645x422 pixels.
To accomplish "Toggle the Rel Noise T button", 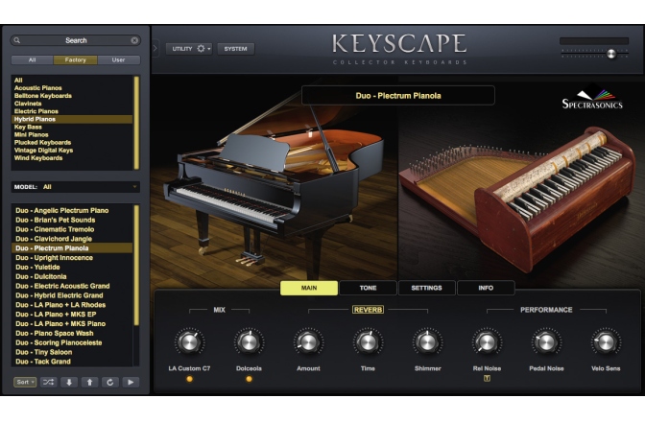I will pos(487,379).
